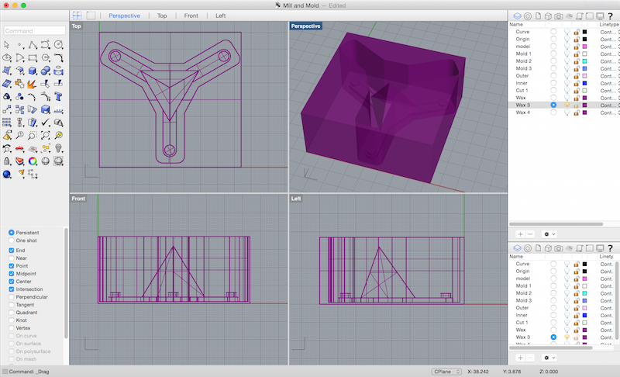Toggle Wax 3 visibility bulb in upper panel
The height and width of the screenshot is (377, 620).
(x=567, y=105)
